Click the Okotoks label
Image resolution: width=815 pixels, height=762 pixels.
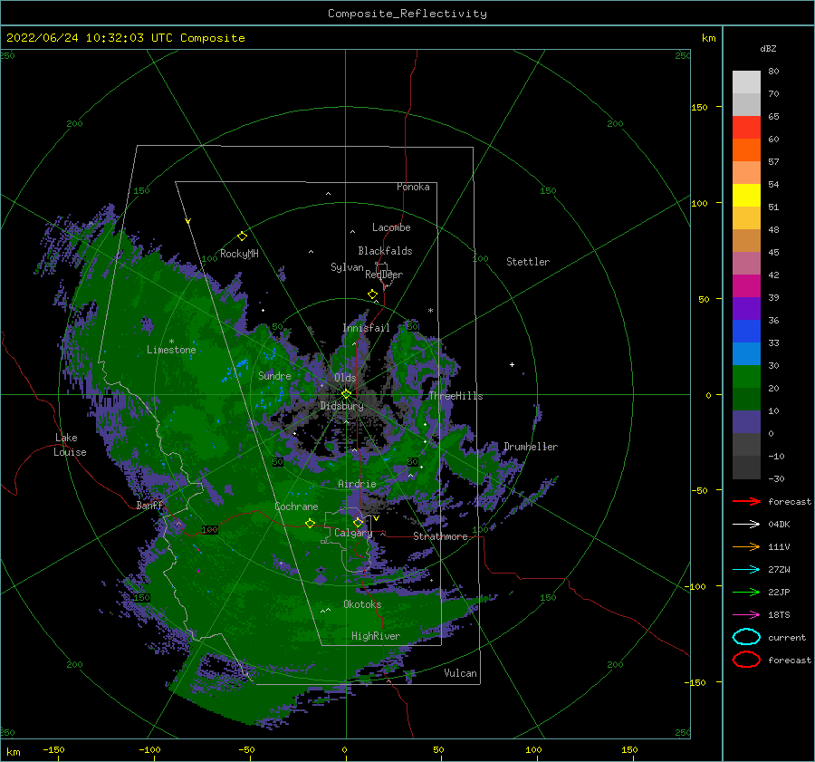pos(362,604)
